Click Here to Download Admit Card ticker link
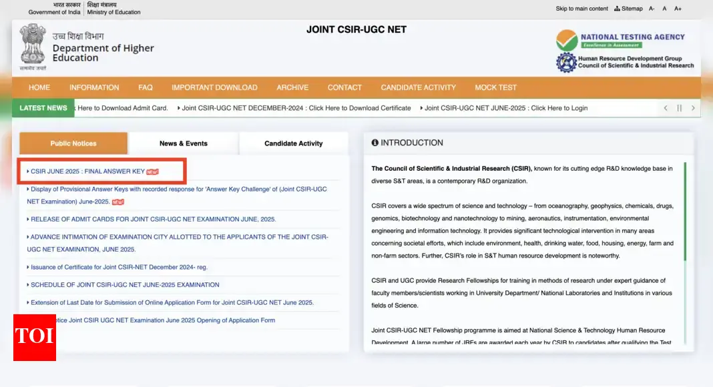Screen dimensions: 713x387 (x=122, y=108)
